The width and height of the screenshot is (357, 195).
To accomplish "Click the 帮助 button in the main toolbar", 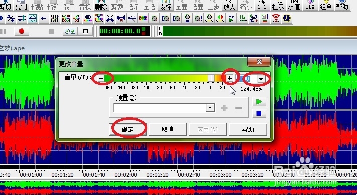I will pyautogui.click(x=342, y=6).
